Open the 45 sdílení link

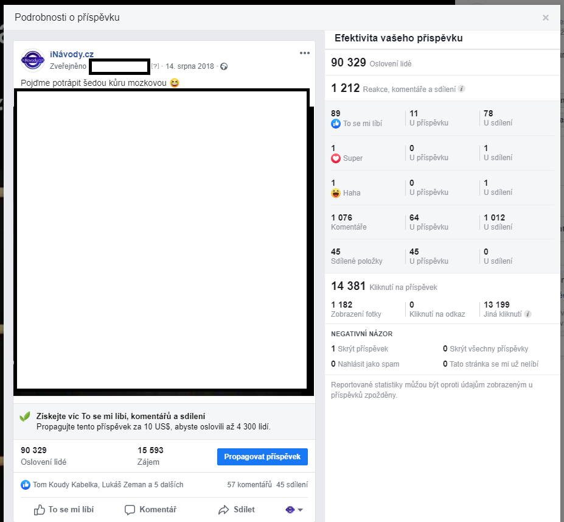[x=291, y=485]
